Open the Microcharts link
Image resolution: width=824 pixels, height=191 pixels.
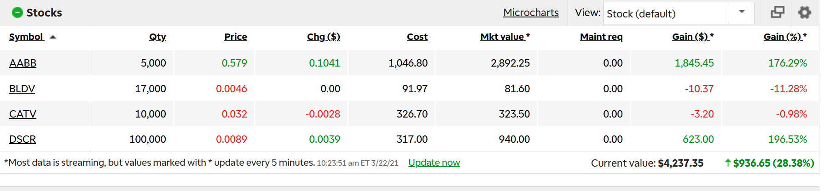point(531,12)
